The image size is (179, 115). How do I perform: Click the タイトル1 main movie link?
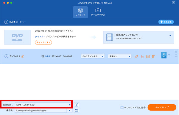(40, 36)
